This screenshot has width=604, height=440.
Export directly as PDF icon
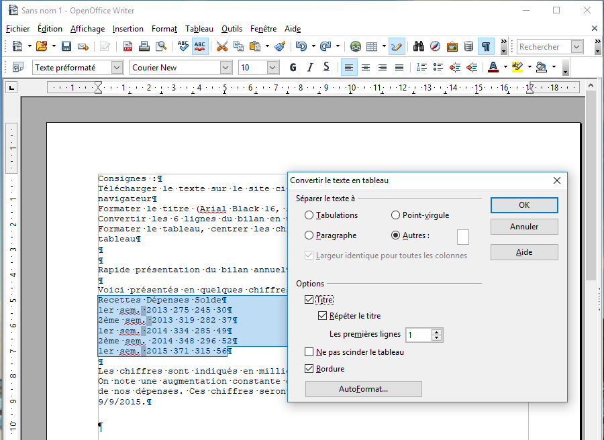click(x=128, y=46)
